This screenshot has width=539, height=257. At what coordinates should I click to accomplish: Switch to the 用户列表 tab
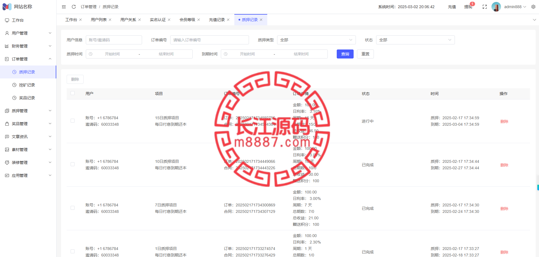[99, 20]
